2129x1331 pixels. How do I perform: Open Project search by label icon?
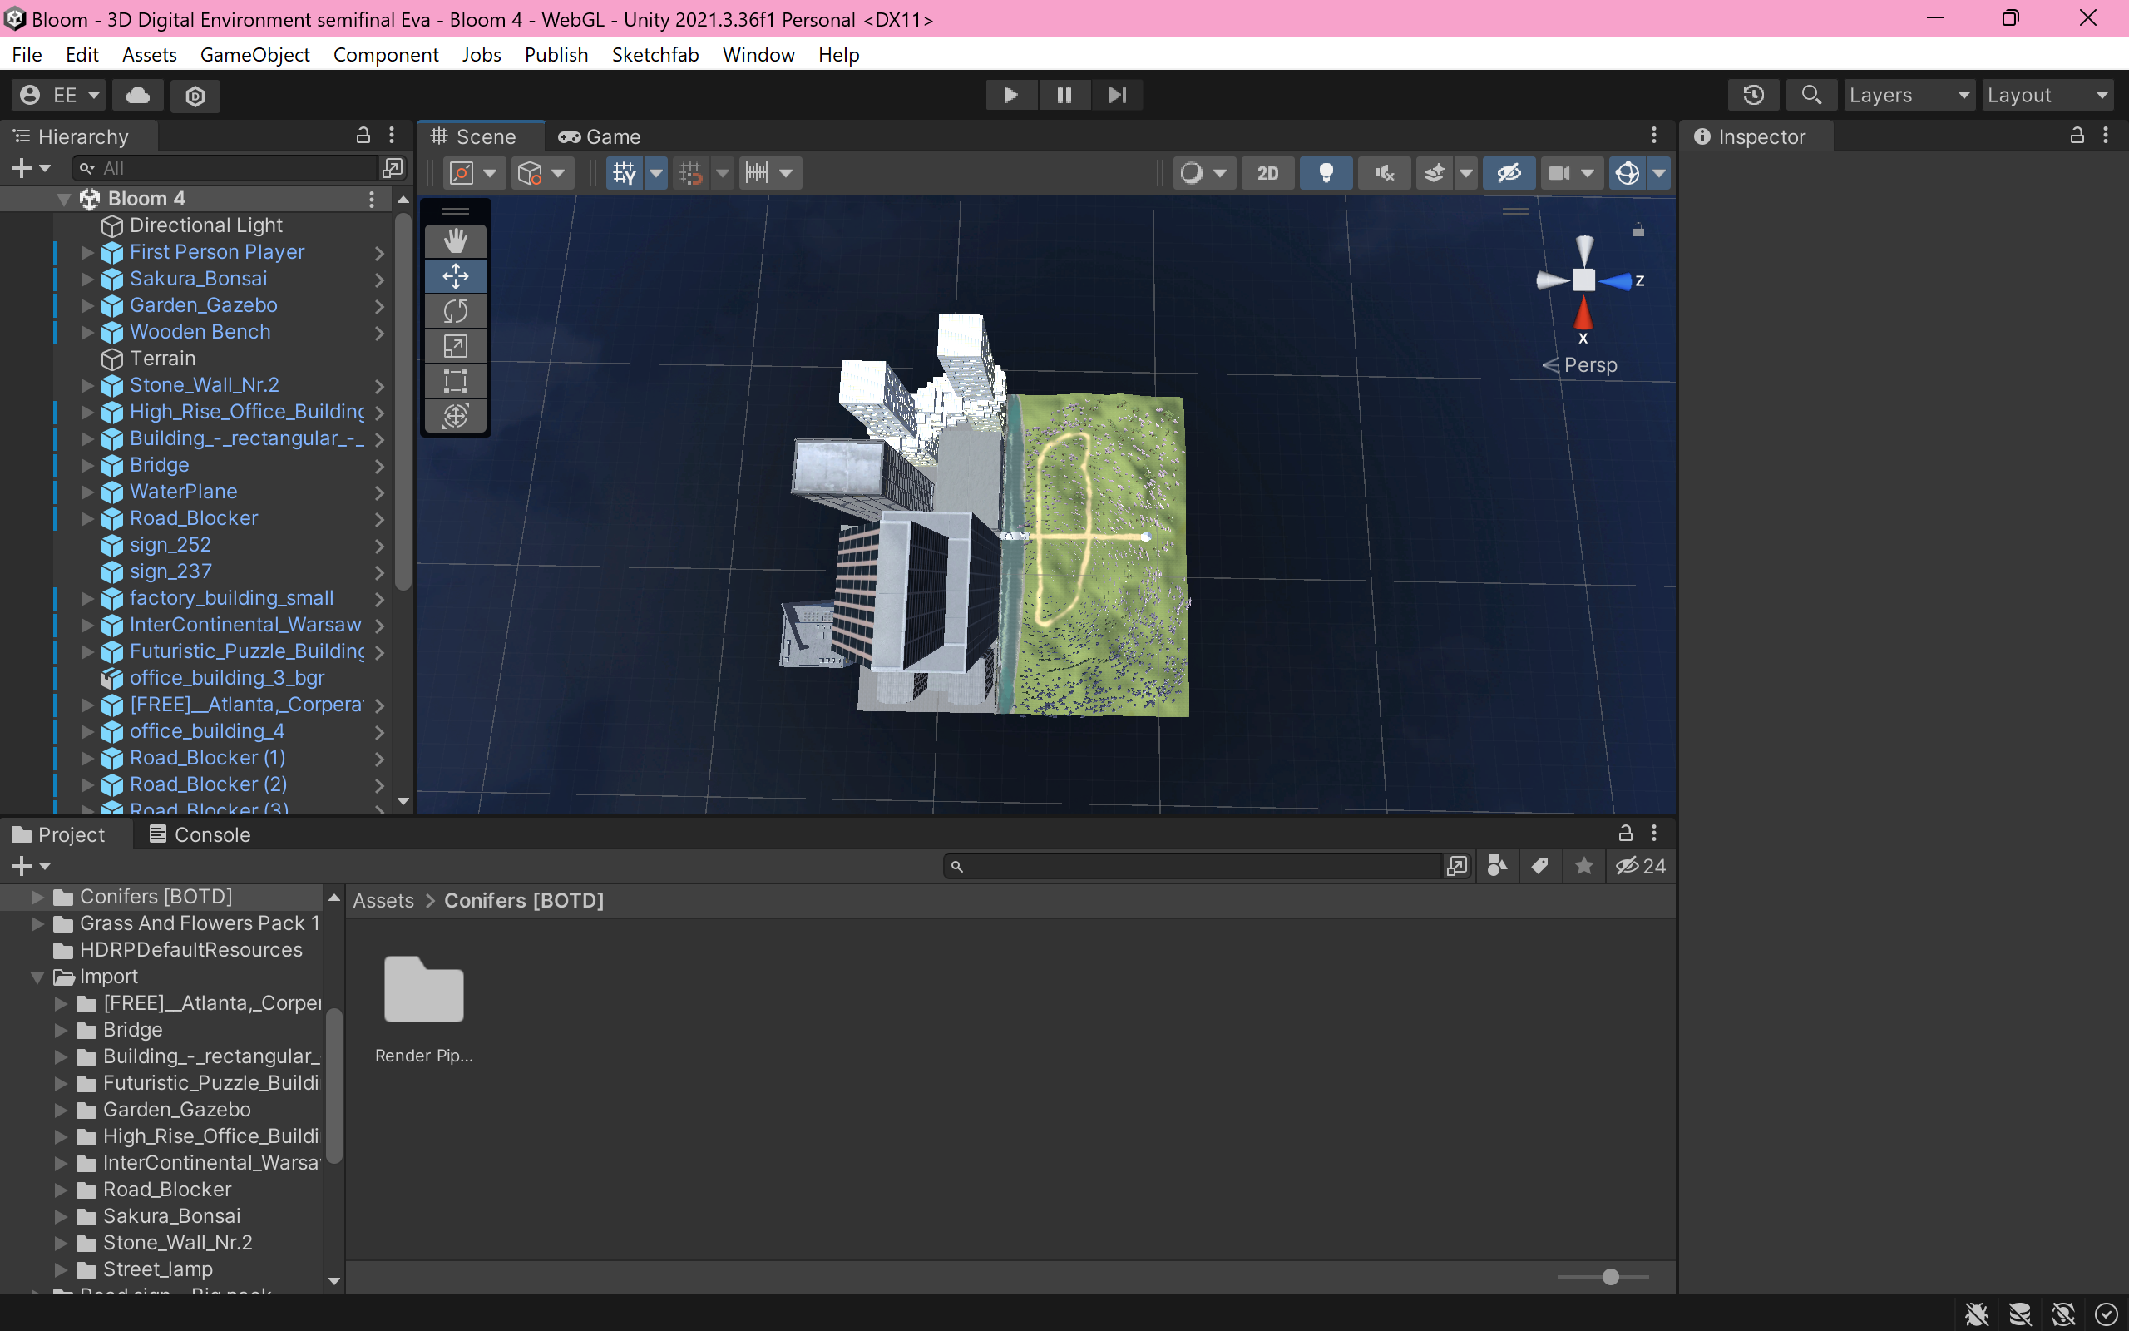(1539, 866)
